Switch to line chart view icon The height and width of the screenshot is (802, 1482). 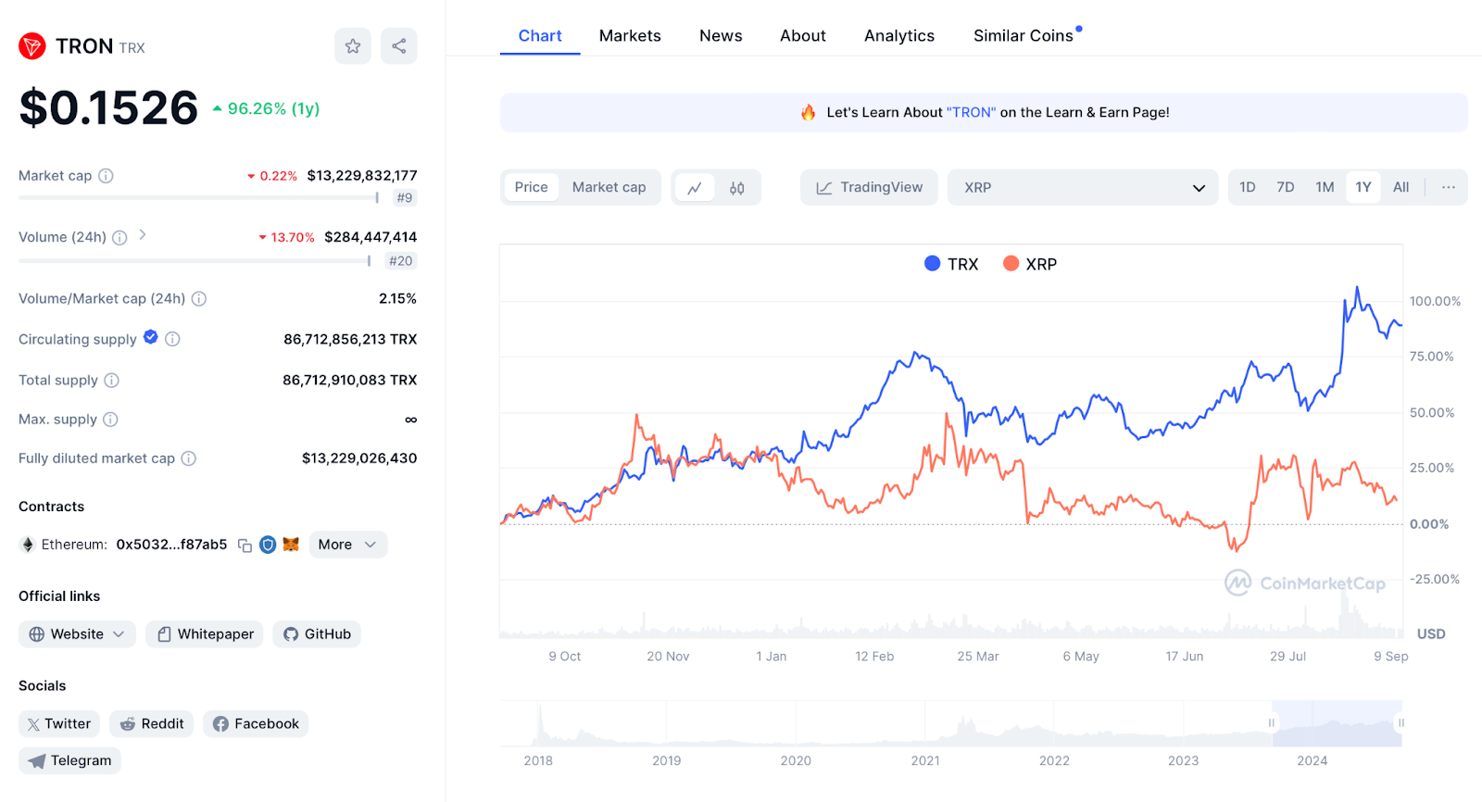(x=695, y=188)
